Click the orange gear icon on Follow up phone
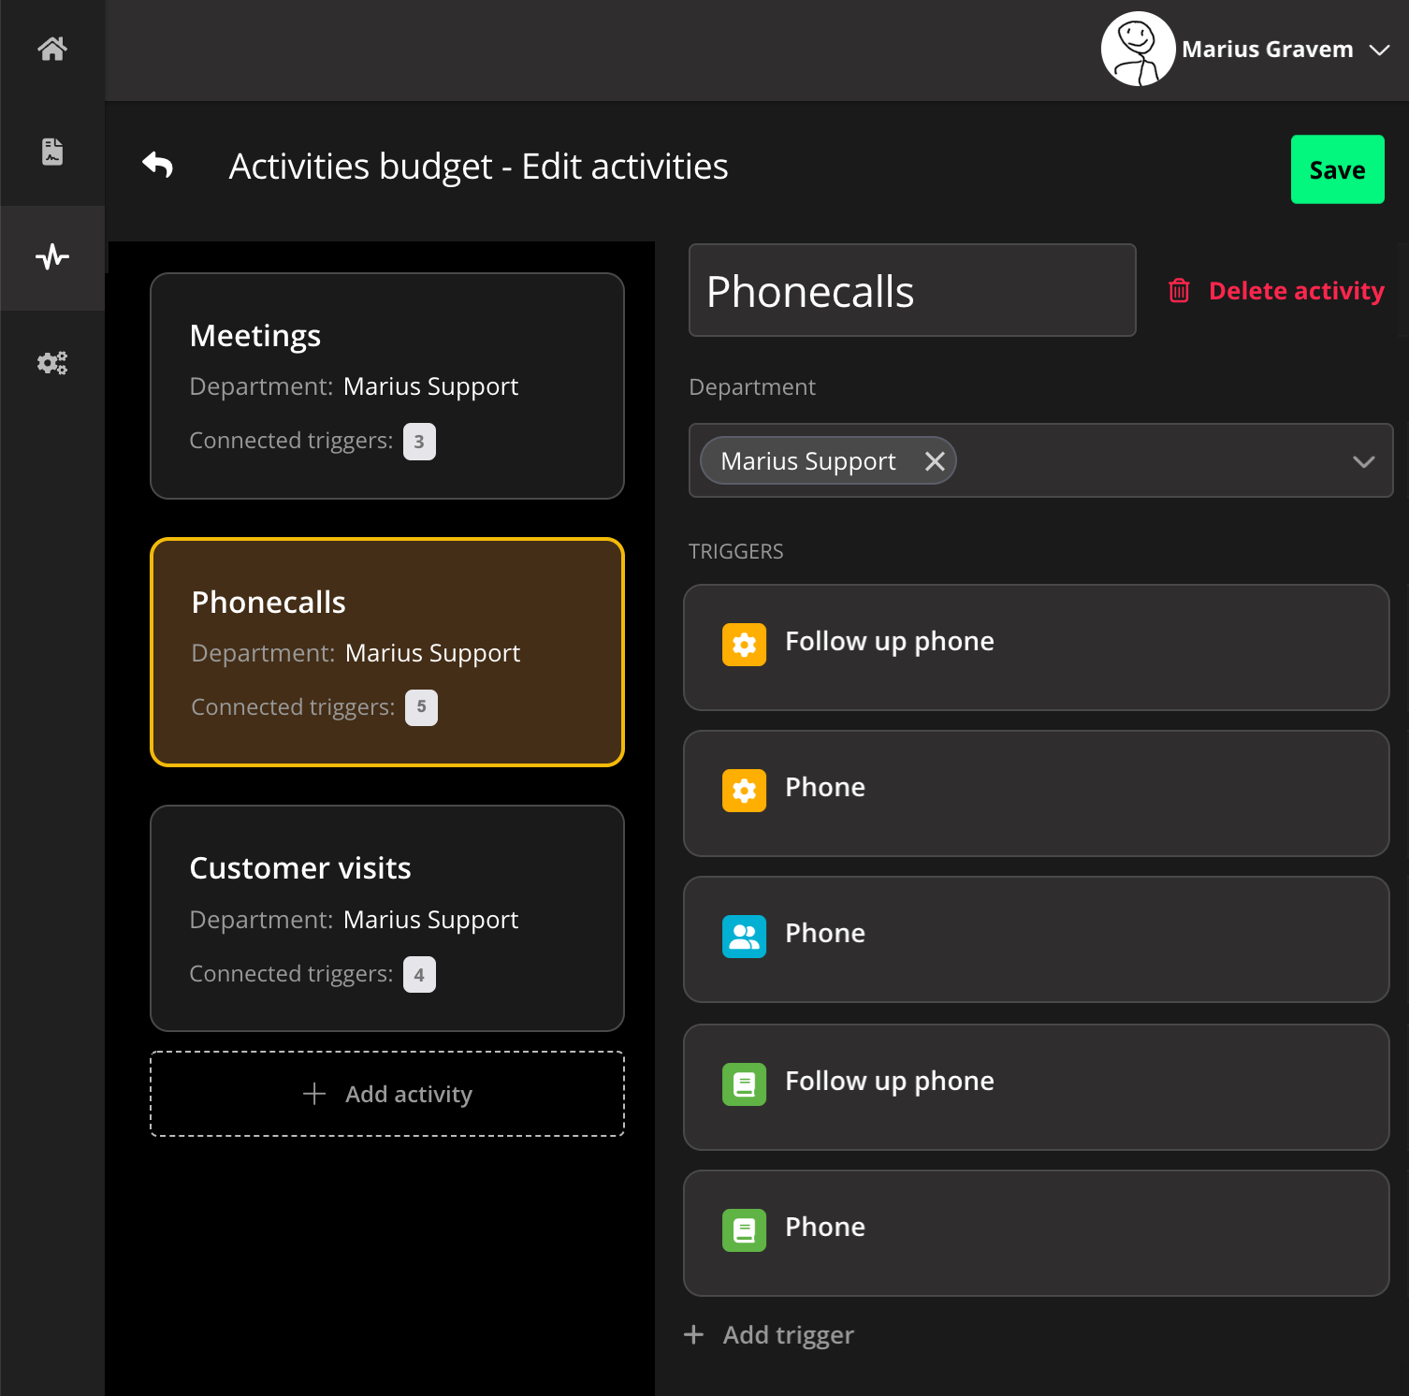This screenshot has height=1396, width=1409. (x=744, y=645)
